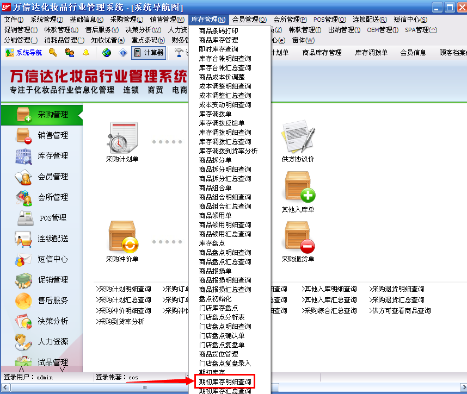The image size is (467, 394).
Task: Open the 其他入库单 icon
Action: pos(299,187)
